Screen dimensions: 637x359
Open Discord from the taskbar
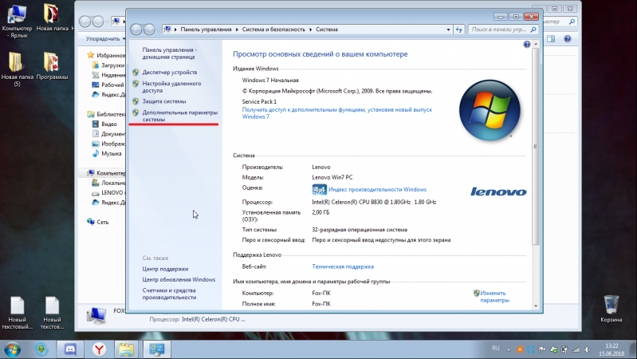point(70,349)
